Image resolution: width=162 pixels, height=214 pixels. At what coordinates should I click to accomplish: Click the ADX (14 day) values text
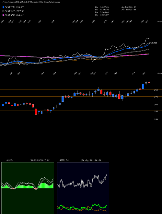[91, 160]
